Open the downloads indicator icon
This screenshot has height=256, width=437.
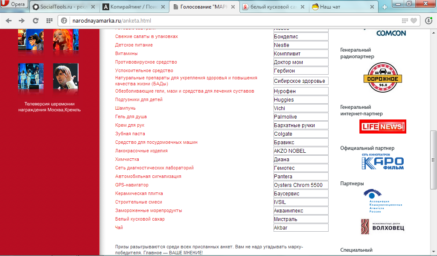coord(428,20)
